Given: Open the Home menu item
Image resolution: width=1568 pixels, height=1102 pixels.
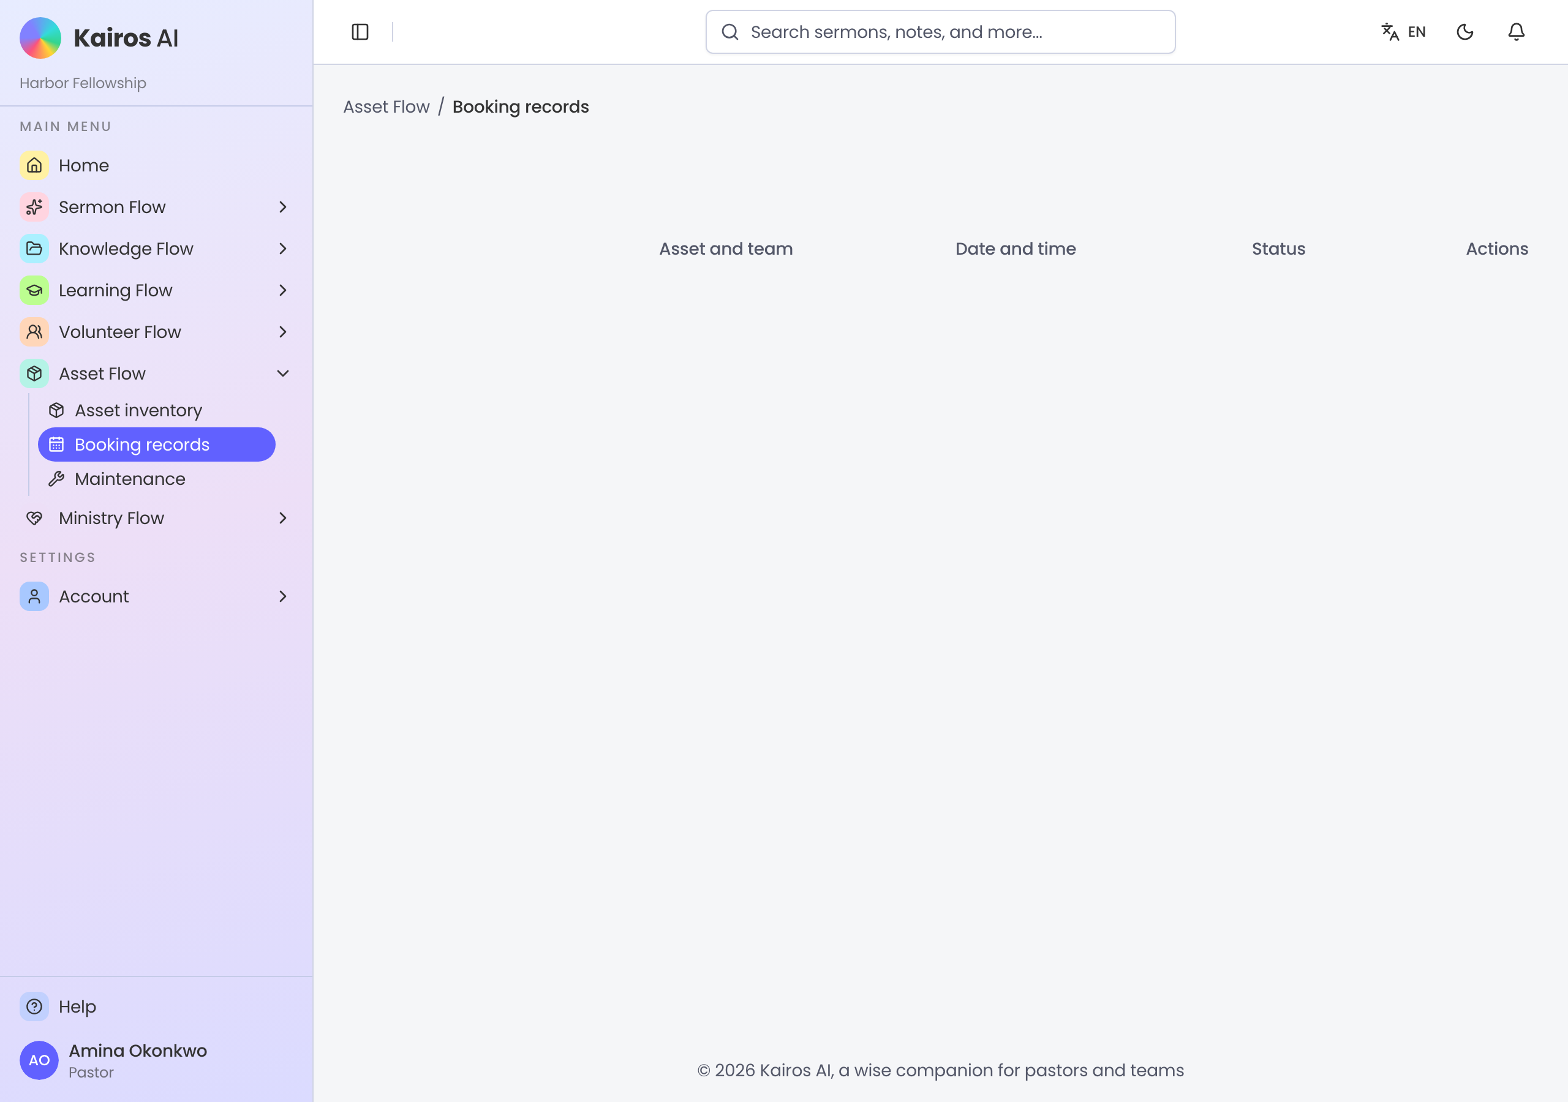Looking at the screenshot, I should pos(156,165).
